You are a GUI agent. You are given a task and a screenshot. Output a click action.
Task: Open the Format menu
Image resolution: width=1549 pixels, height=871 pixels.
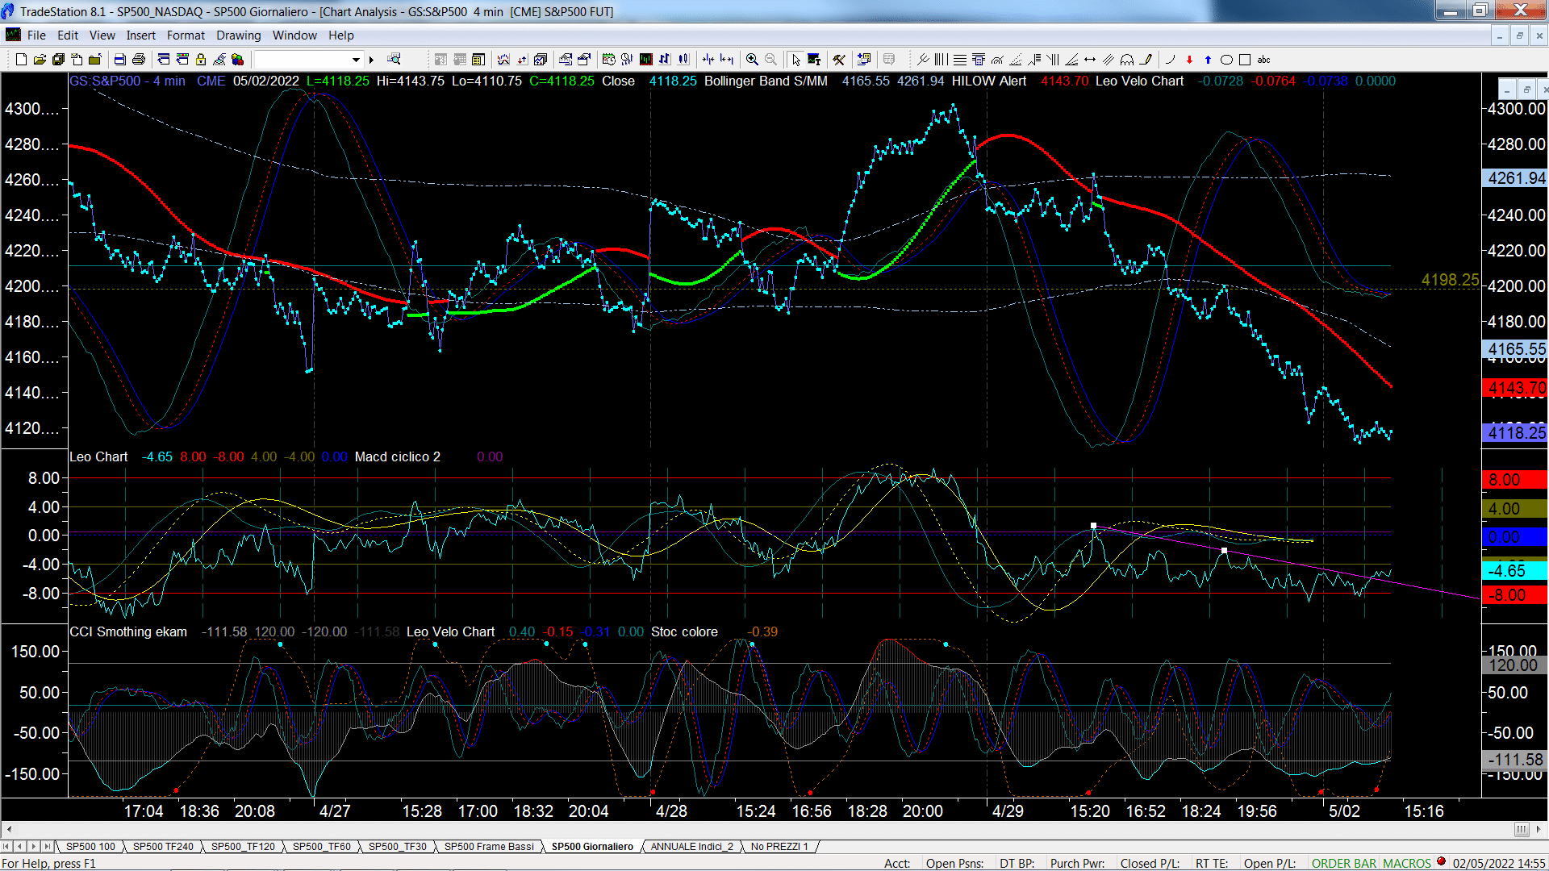pos(186,35)
